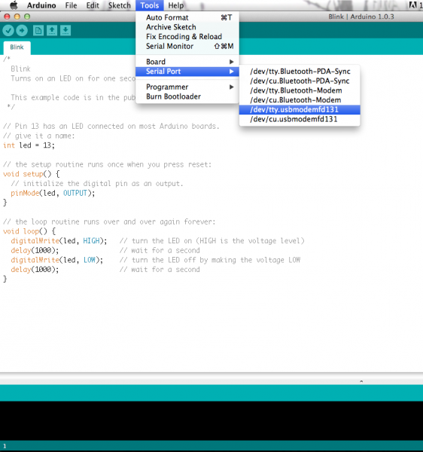The image size is (423, 452).
Task: Expand the Programmer submenu
Action: coord(187,87)
